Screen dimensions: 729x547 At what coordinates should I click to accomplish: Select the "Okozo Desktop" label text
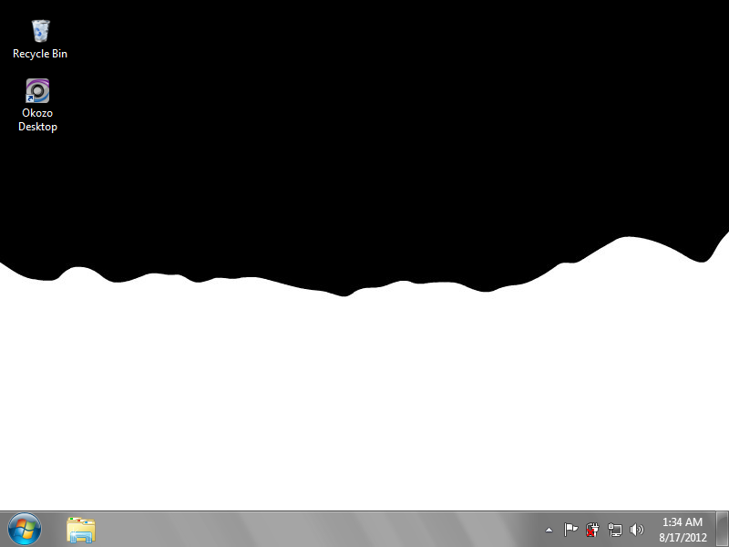37,120
